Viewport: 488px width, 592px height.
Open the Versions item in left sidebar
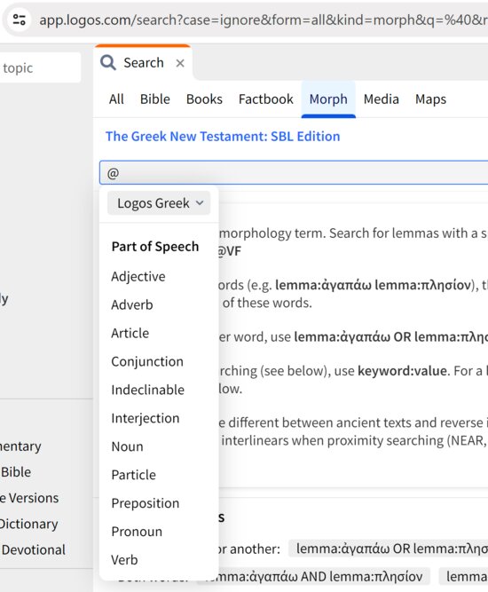[29, 499]
